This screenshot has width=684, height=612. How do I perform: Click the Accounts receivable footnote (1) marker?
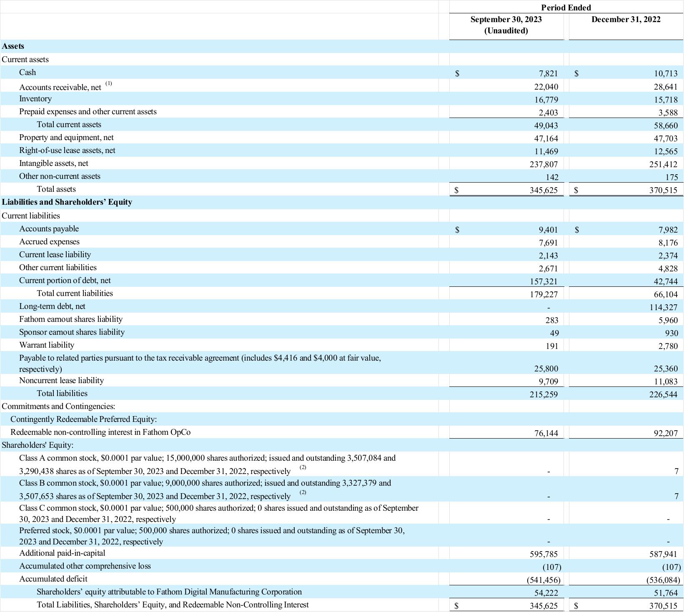(109, 83)
